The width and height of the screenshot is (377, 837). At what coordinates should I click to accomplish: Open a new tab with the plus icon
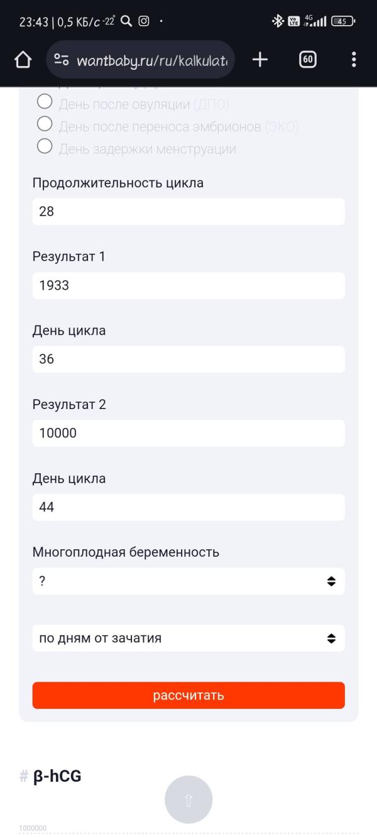tap(260, 60)
